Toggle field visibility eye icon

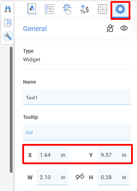click(124, 28)
